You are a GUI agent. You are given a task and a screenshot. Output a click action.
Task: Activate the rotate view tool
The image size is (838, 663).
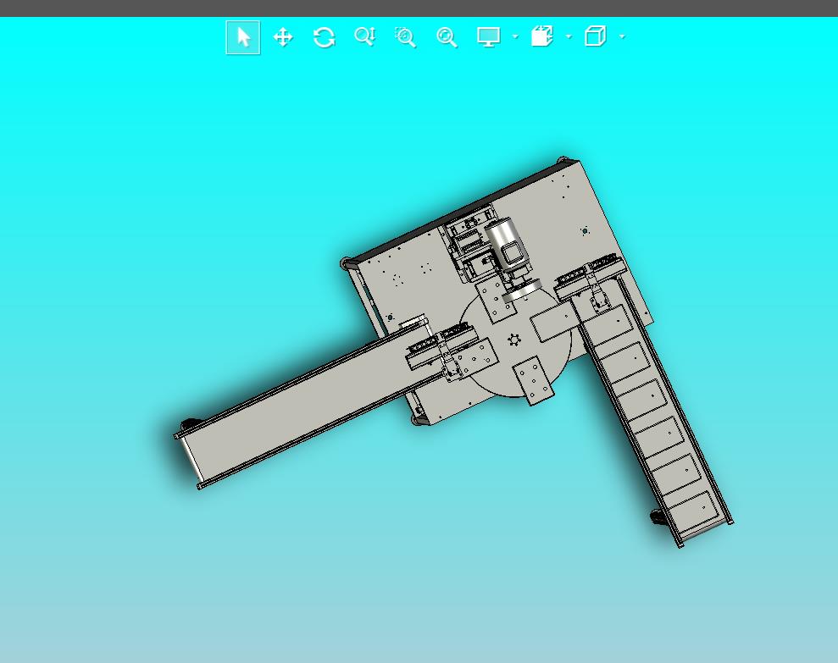point(324,37)
